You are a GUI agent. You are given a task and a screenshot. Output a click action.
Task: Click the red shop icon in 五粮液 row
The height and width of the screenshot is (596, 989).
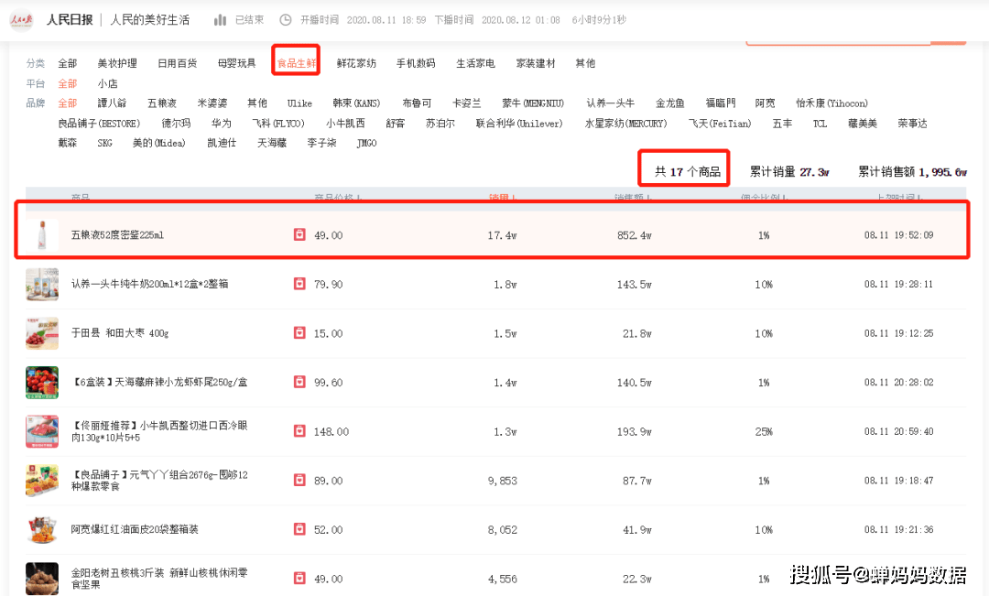point(299,235)
